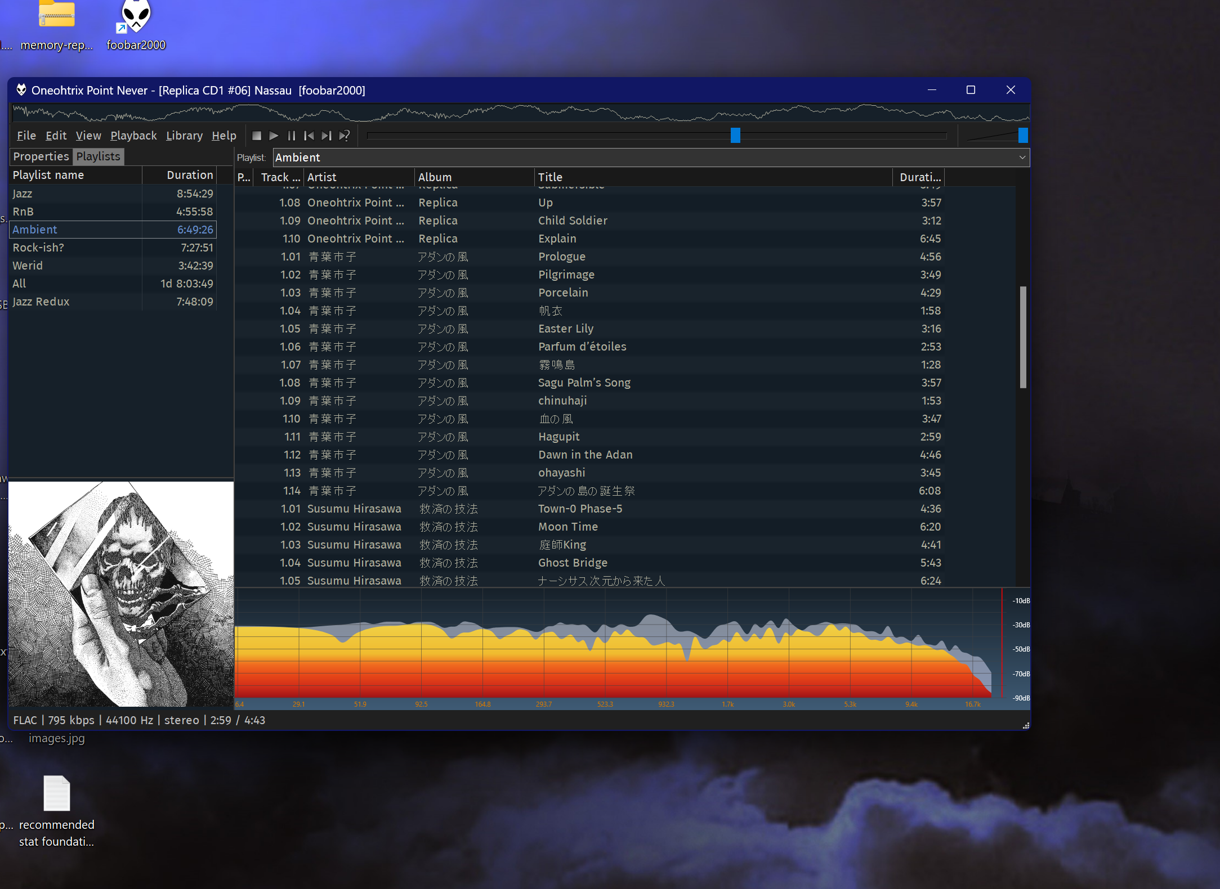1220x889 pixels.
Task: Select the All playlist
Action: click(113, 284)
